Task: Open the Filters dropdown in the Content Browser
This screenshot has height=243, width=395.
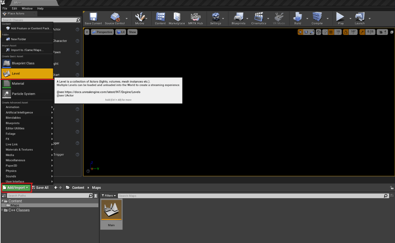Action: (109, 195)
